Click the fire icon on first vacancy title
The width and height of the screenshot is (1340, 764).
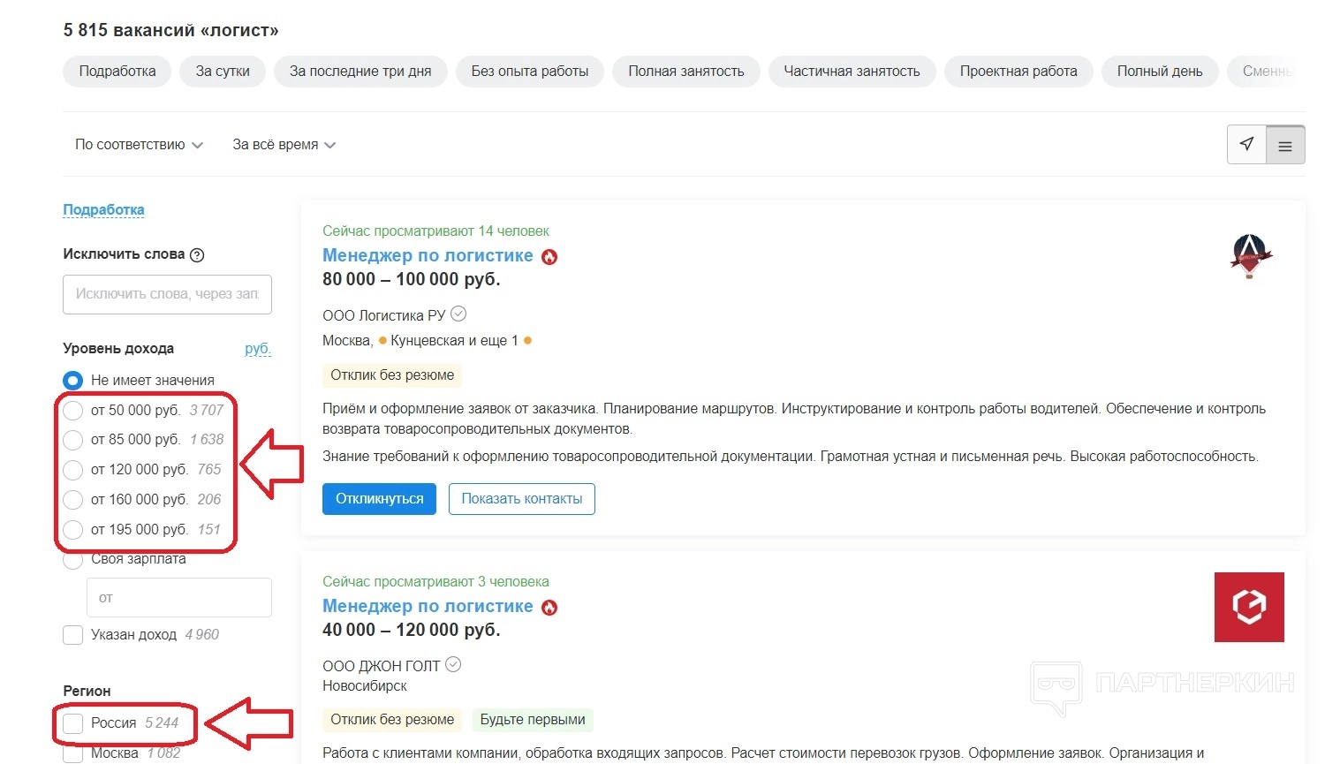[549, 257]
